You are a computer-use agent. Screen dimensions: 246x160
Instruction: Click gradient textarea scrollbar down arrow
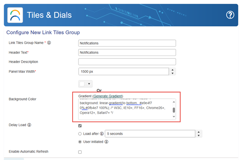[174, 117]
